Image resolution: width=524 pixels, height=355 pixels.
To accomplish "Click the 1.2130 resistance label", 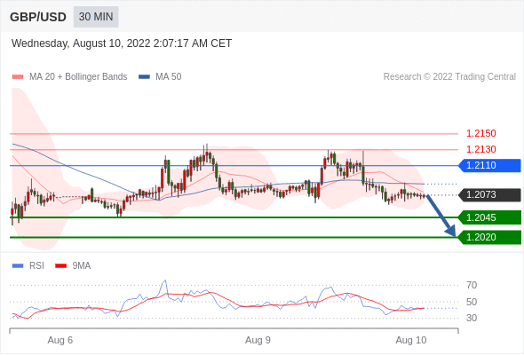I will click(x=480, y=149).
